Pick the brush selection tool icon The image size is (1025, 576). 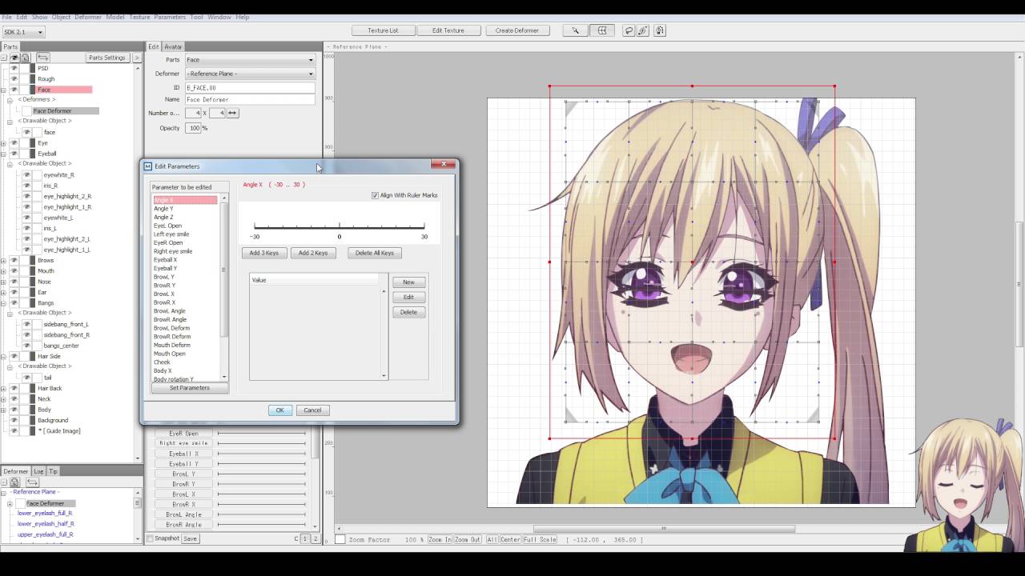644,30
